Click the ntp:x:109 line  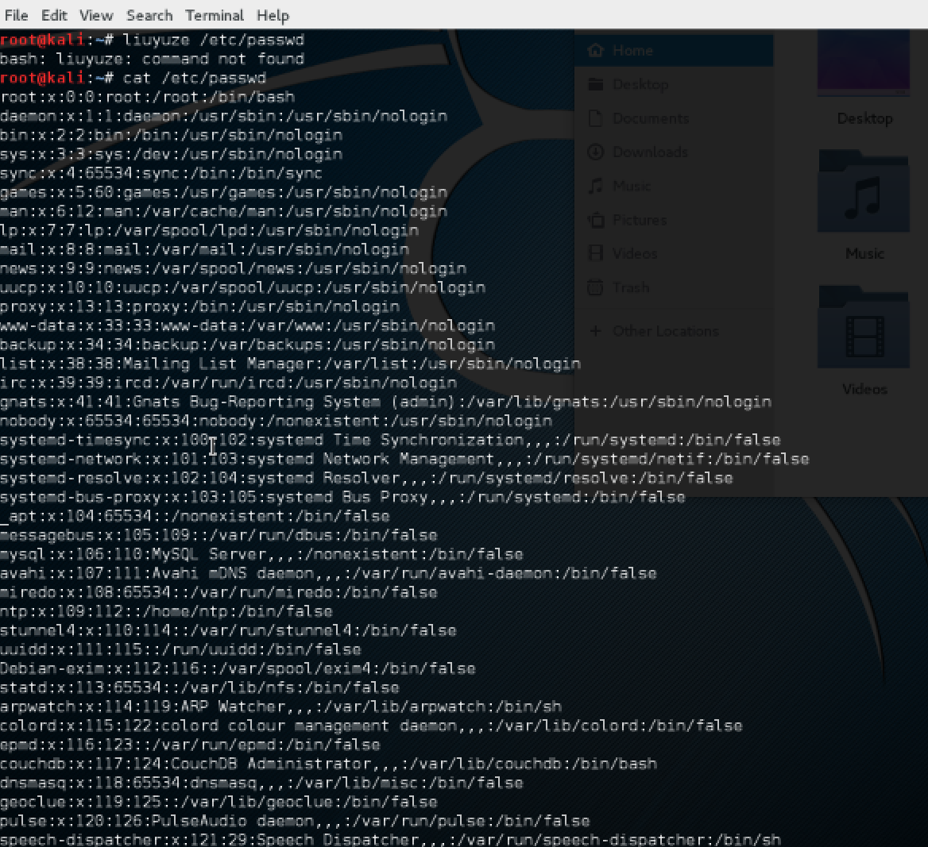point(166,611)
